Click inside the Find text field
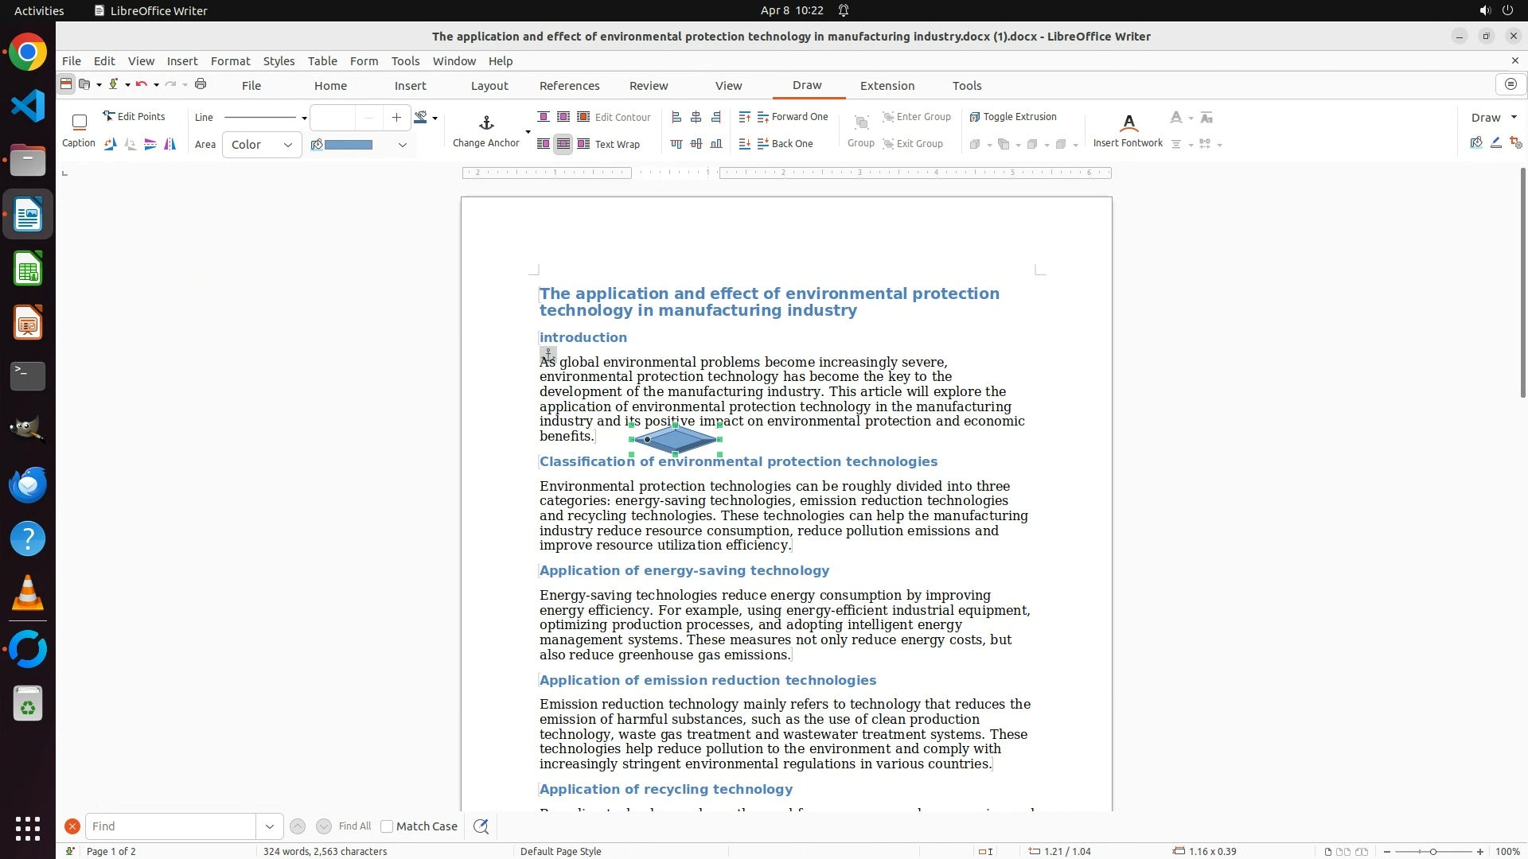Viewport: 1528px width, 859px height. (x=170, y=826)
